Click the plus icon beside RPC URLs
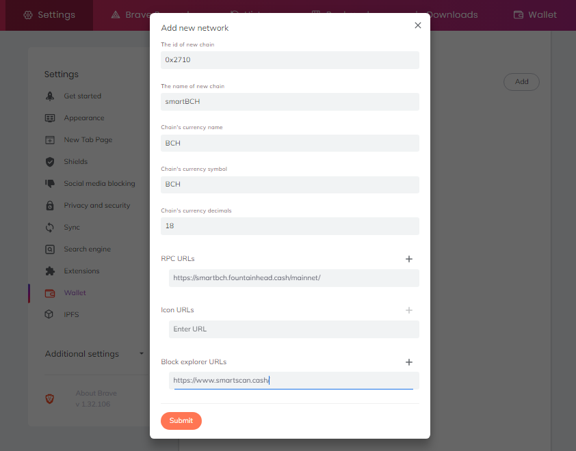Viewport: 576px width, 451px height. pyautogui.click(x=409, y=259)
